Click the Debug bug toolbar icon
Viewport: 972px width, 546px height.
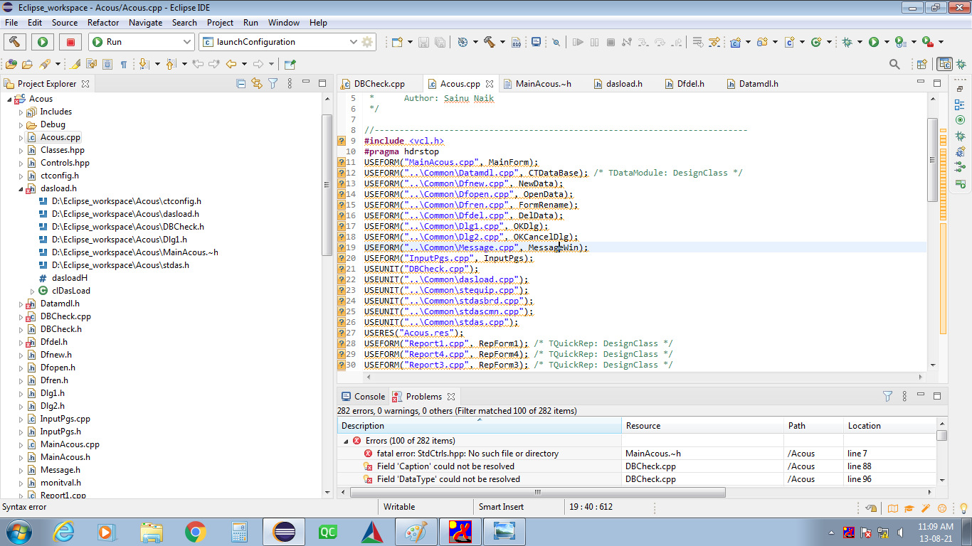(847, 42)
